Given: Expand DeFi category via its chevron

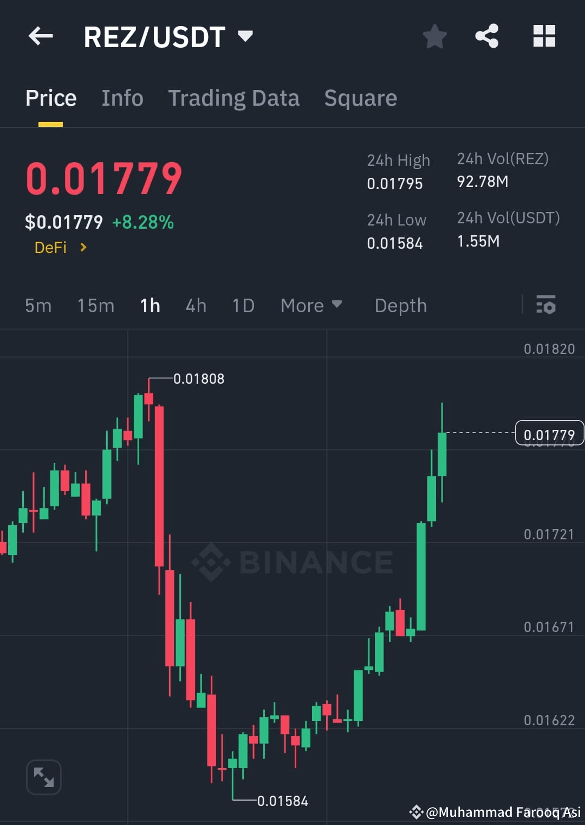Looking at the screenshot, I should [83, 247].
